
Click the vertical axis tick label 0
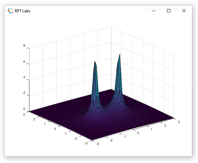24,109
